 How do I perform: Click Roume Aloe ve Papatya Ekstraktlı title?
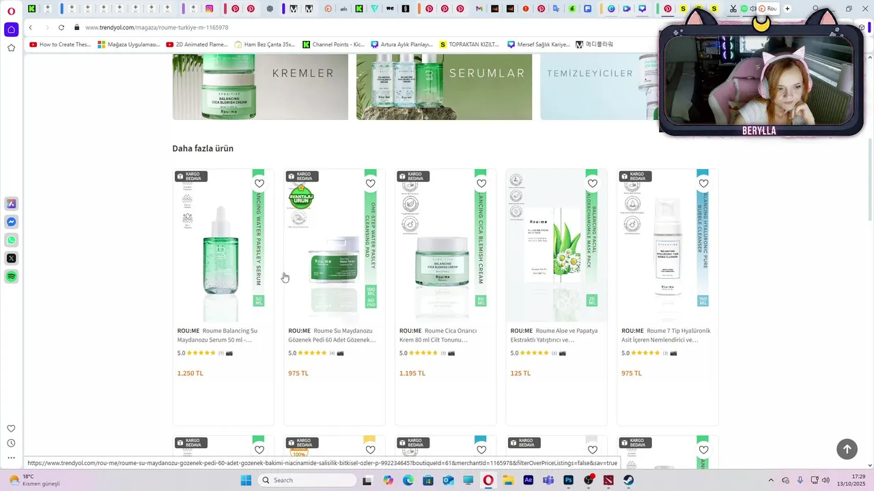[554, 335]
